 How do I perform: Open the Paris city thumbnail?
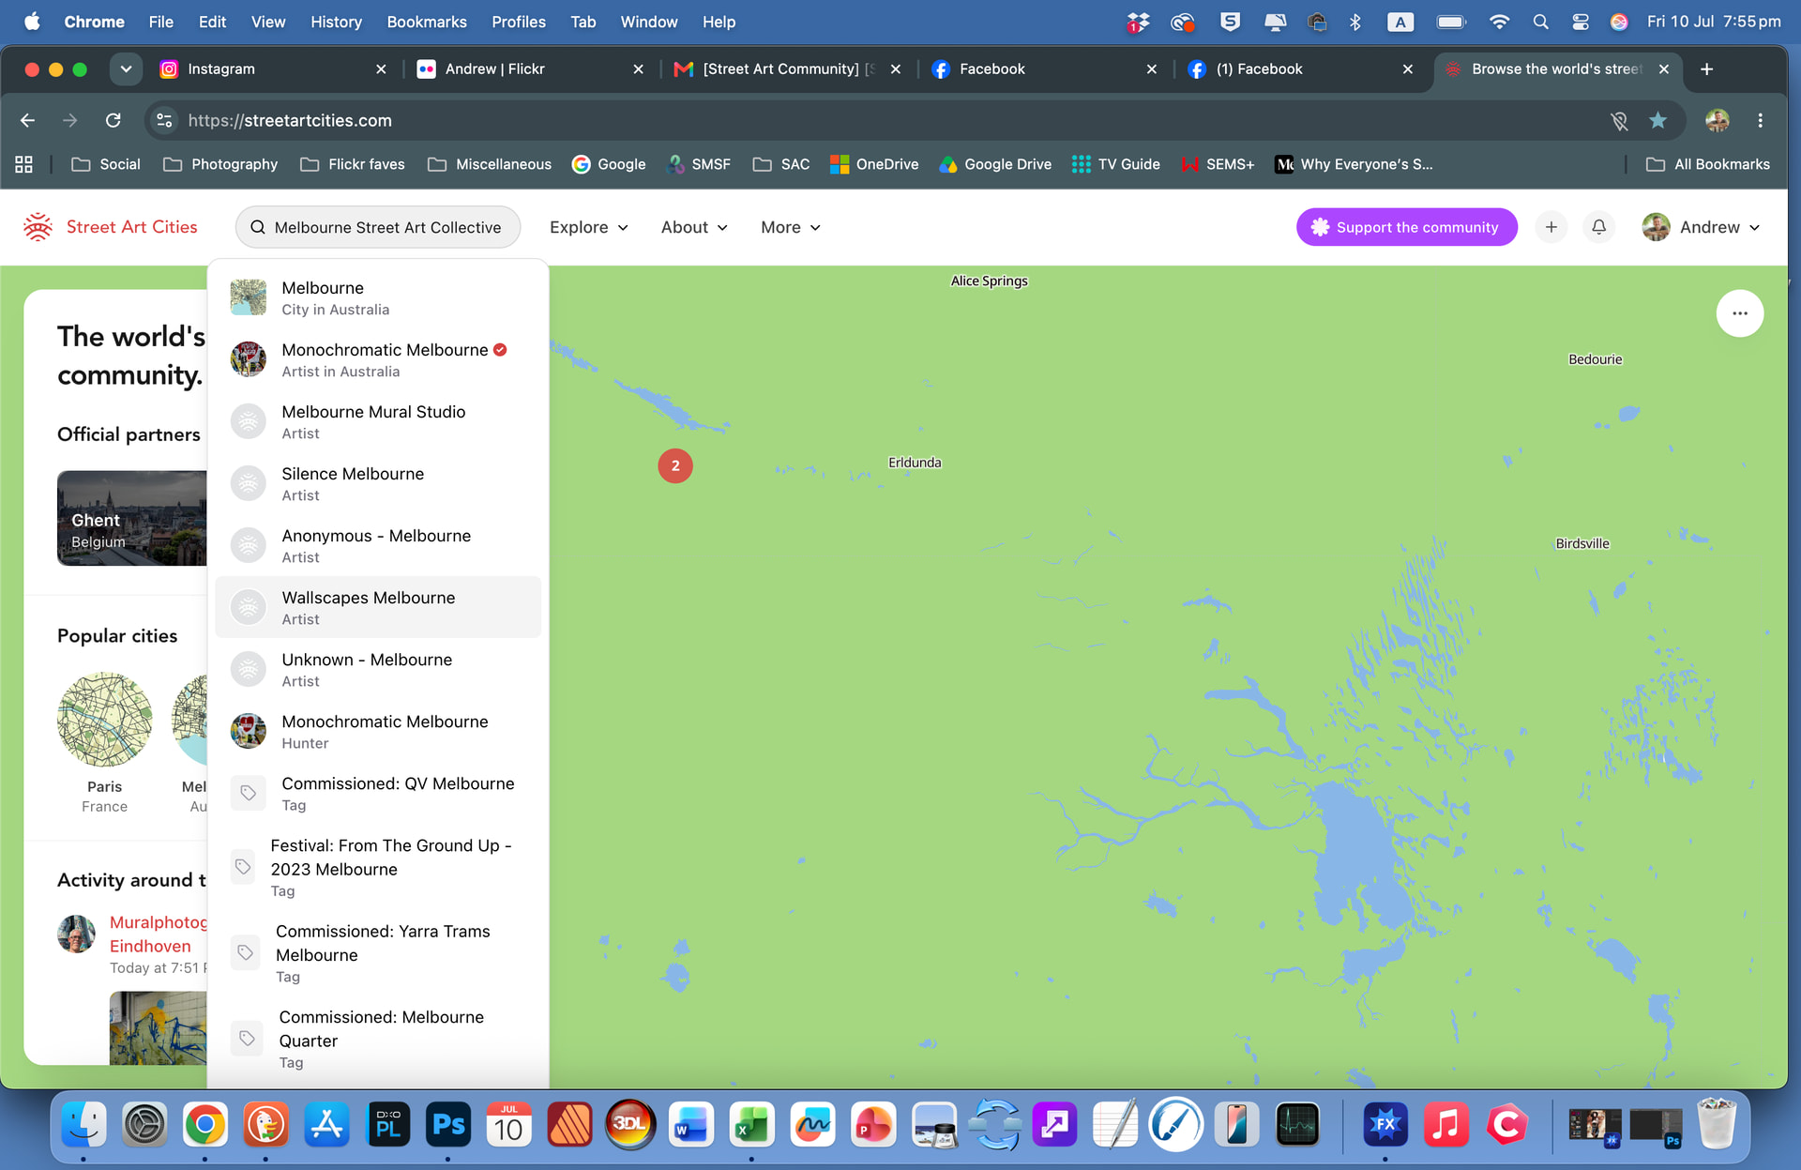point(104,719)
